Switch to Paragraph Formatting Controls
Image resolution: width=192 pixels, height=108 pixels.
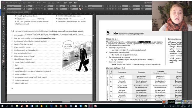point(5,9)
